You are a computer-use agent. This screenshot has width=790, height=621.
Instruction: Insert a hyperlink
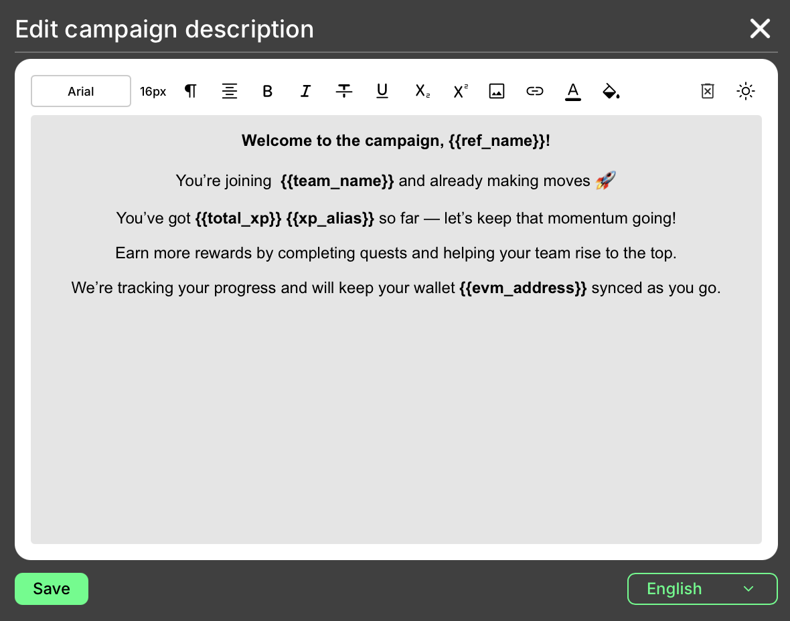[x=534, y=92]
